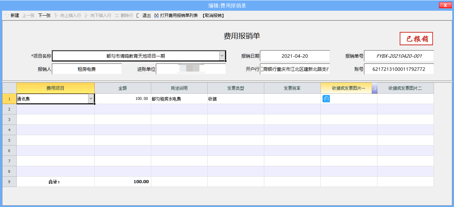Viewport: 454px width, 207px height.
Task: Select row header number 1
Action: (x=9, y=99)
